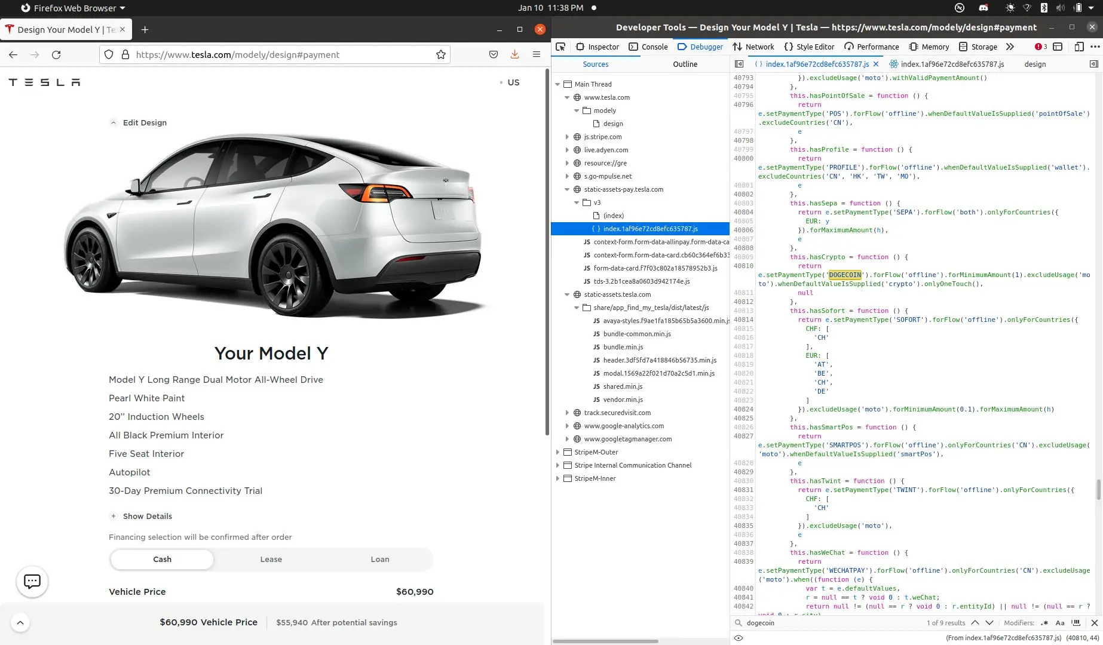This screenshot has height=645, width=1103.
Task: Toggle case sensitive search modifier
Action: coord(1060,622)
